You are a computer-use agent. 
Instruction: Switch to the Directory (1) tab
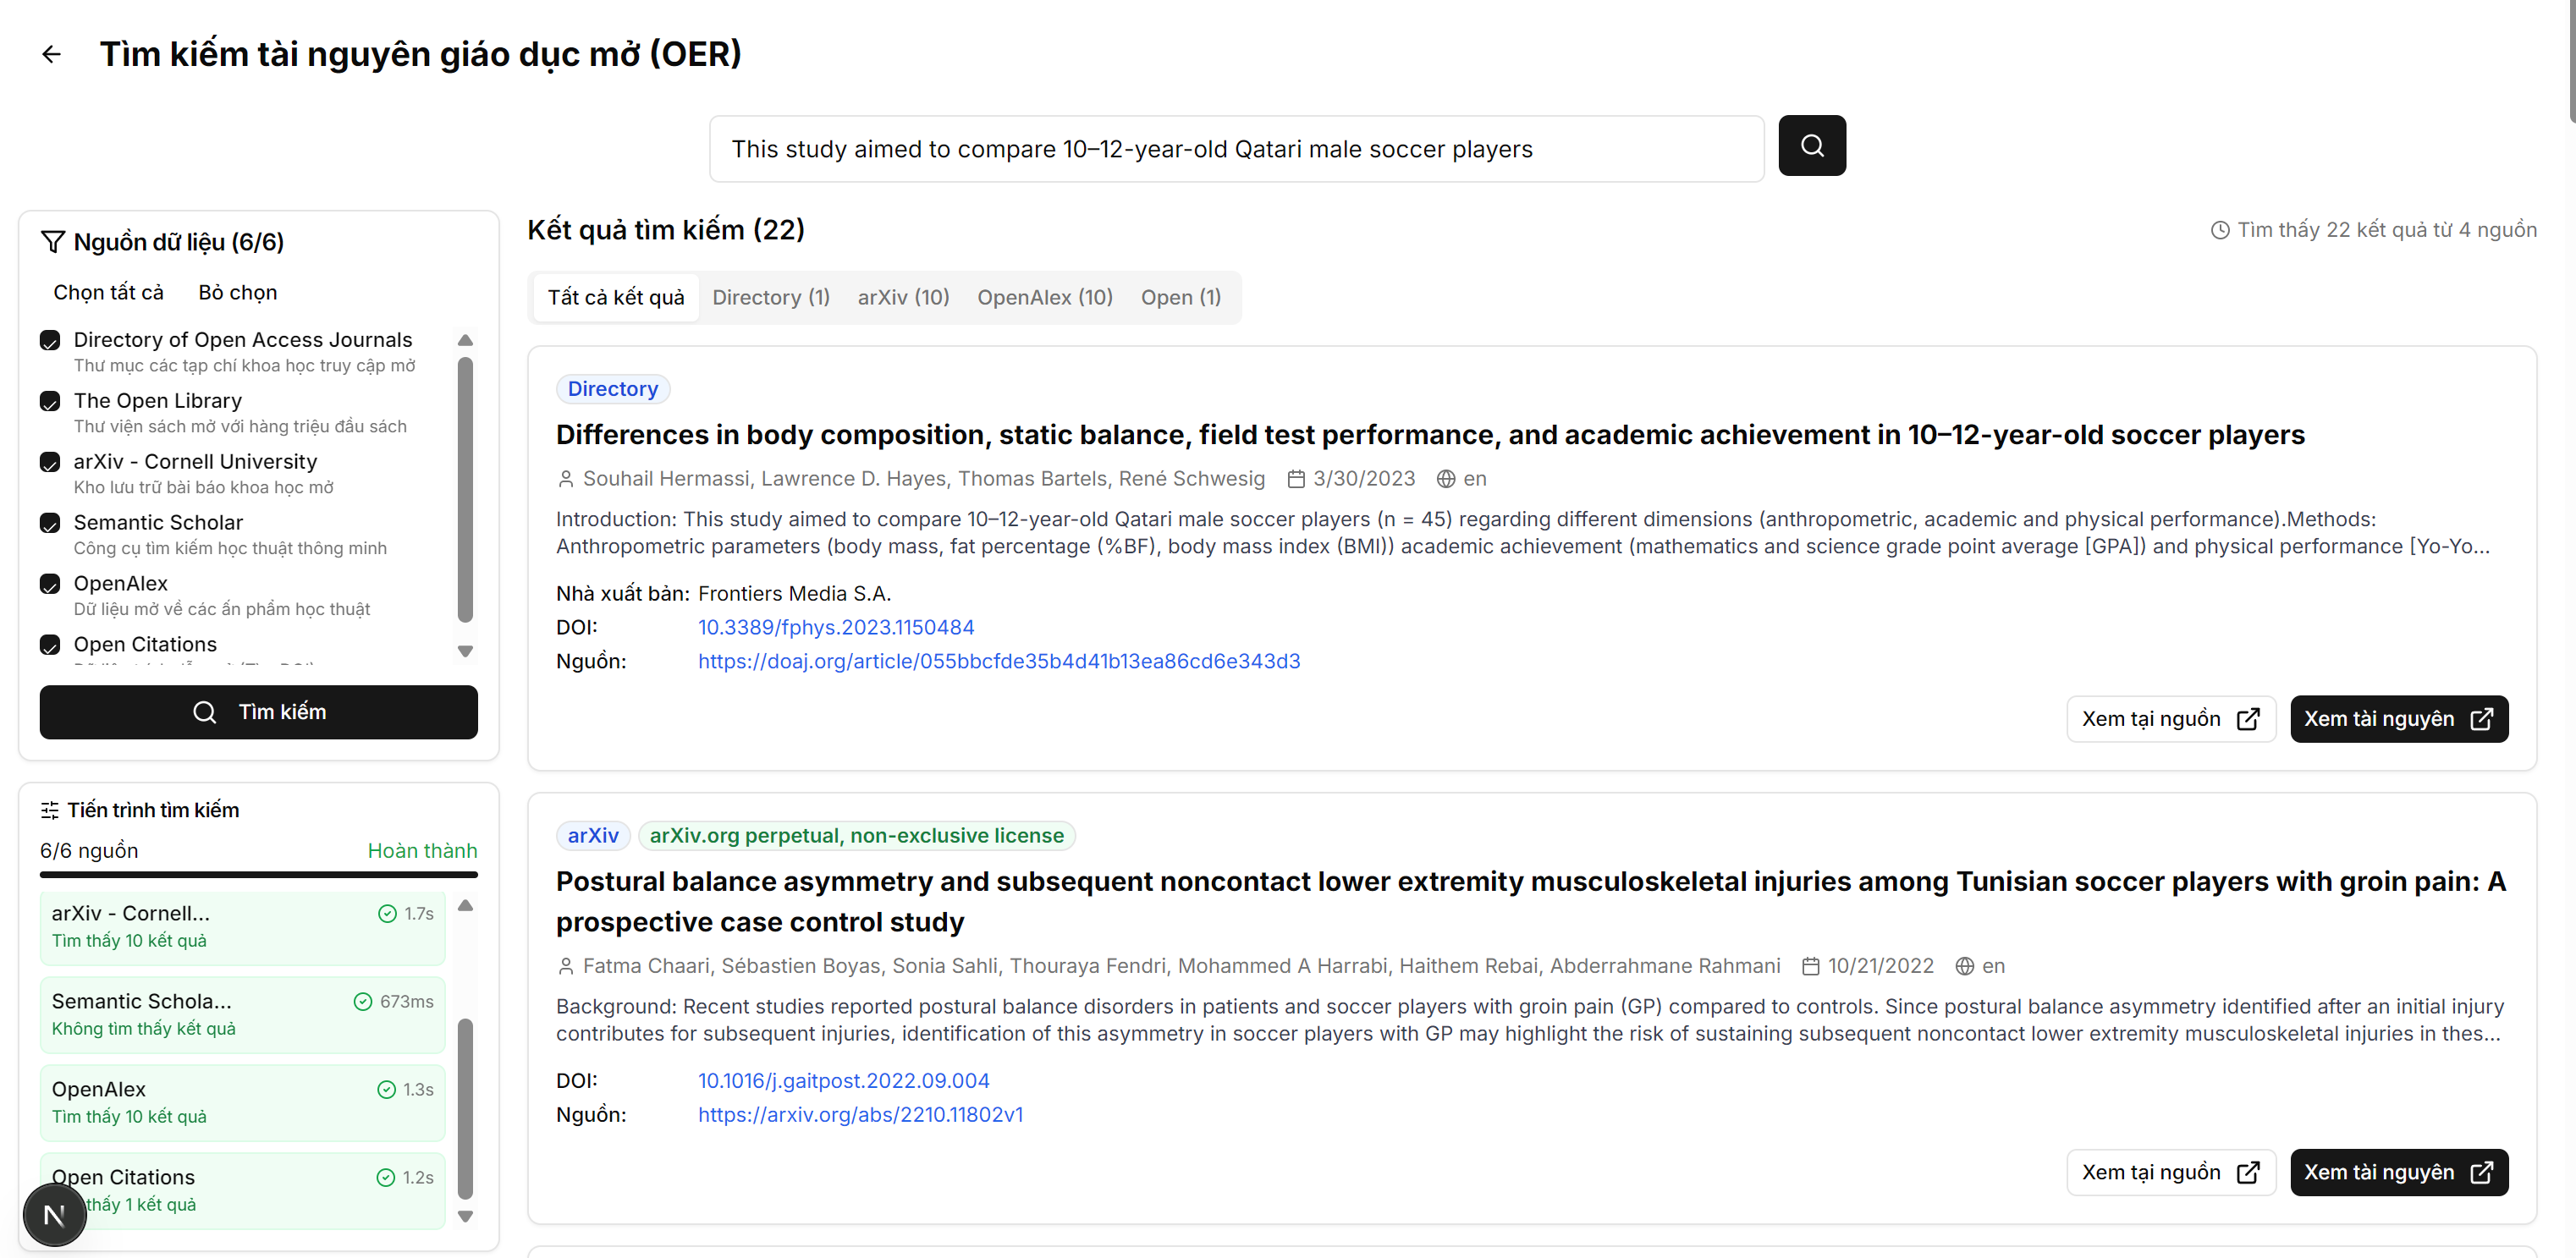pyautogui.click(x=771, y=298)
